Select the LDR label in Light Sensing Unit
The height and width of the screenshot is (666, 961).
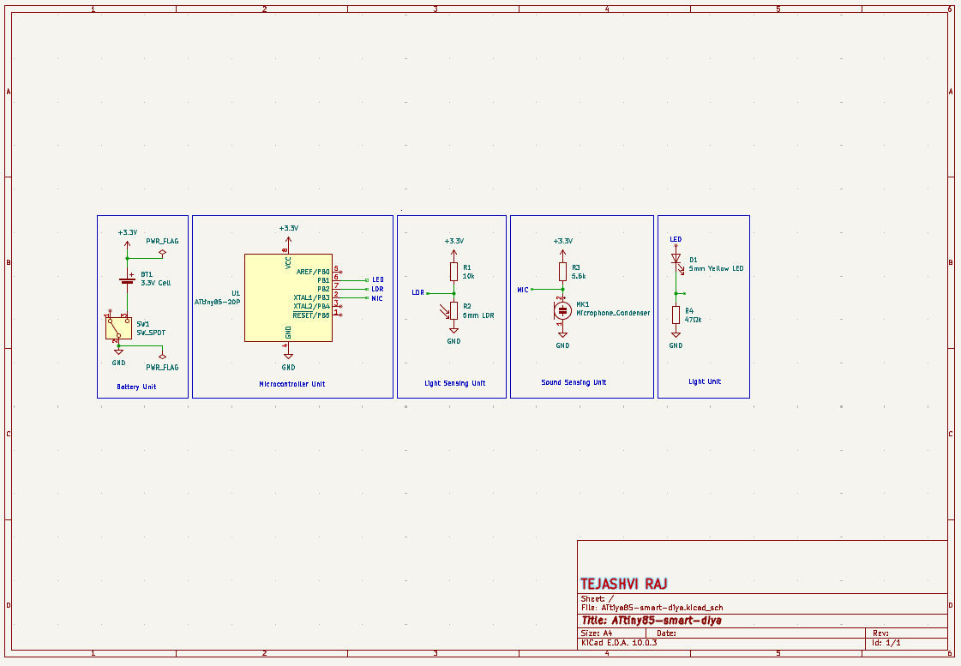tap(418, 293)
